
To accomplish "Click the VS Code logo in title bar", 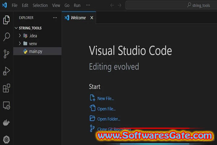I will pyautogui.click(x=5, y=5).
